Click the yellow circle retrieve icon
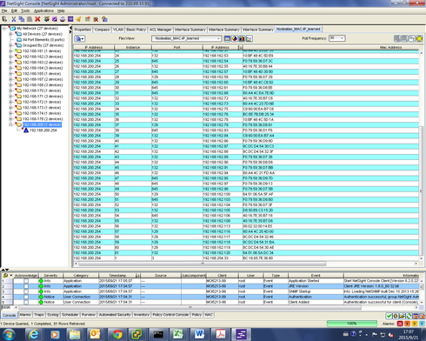Screen dimensions: 426x341 419,38
